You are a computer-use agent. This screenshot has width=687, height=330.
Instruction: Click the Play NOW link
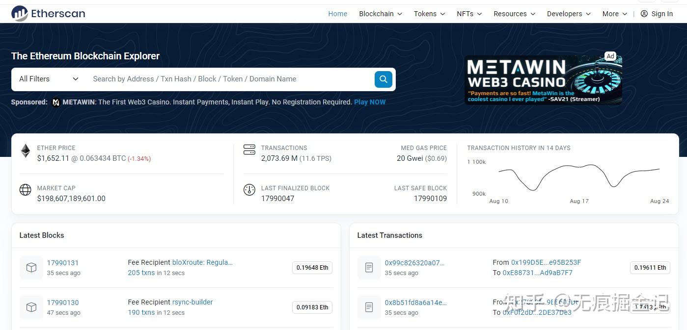[370, 102]
